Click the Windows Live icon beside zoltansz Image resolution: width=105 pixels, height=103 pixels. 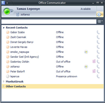click(86, 66)
